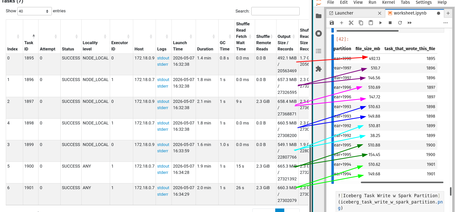Screen dimensions: 455x212
Task: Open the Show entries dropdown
Action: click(x=34, y=11)
